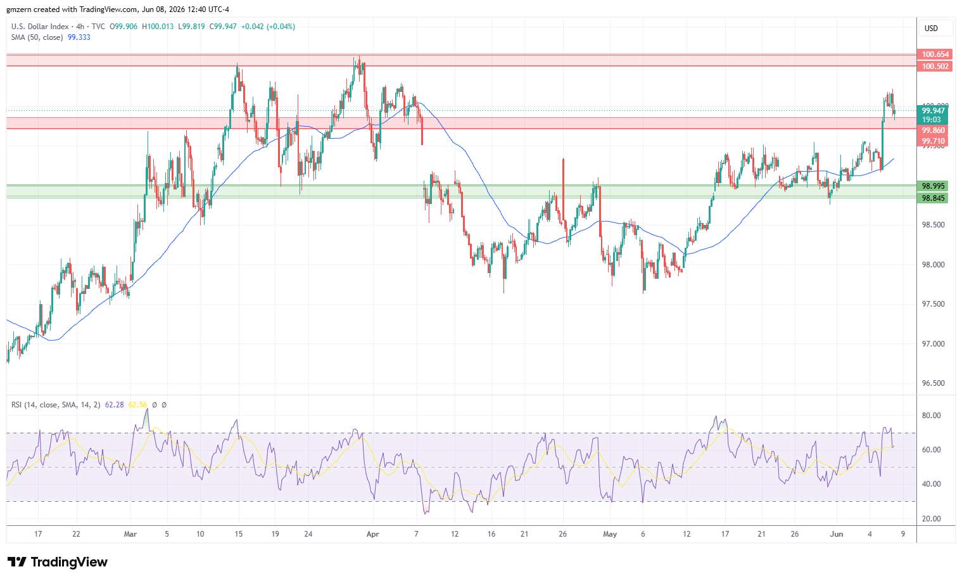
Task: Click the 15 date label on time axis
Action: pos(238,534)
